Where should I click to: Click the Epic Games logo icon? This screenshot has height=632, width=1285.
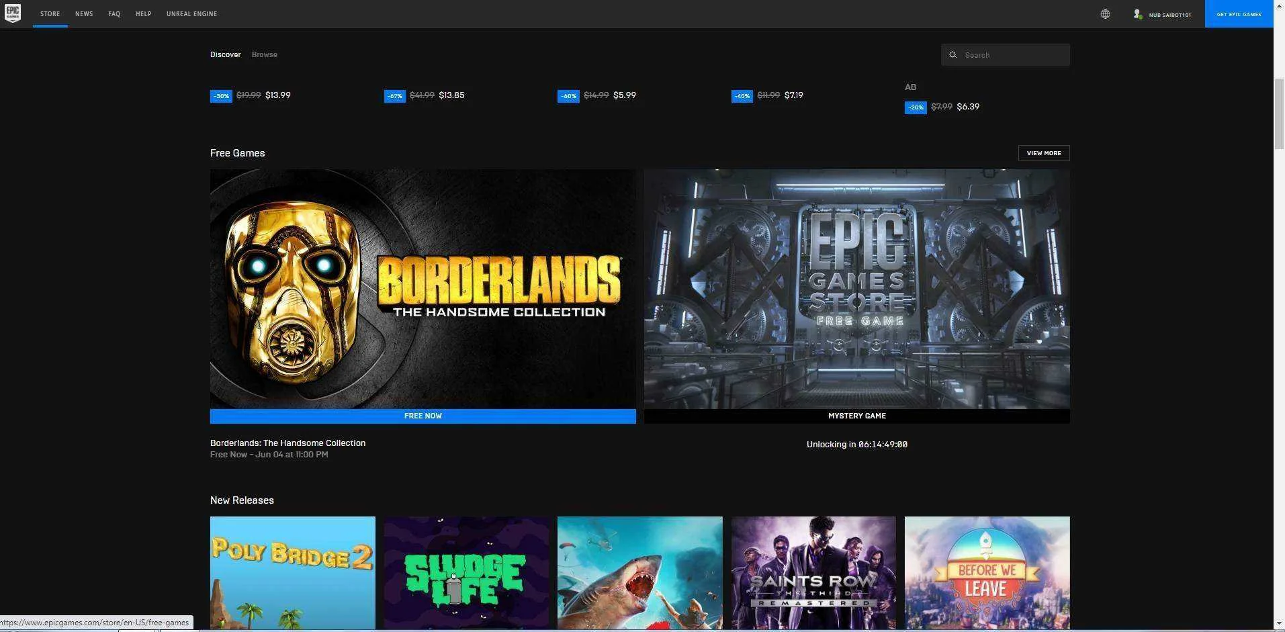pos(13,13)
